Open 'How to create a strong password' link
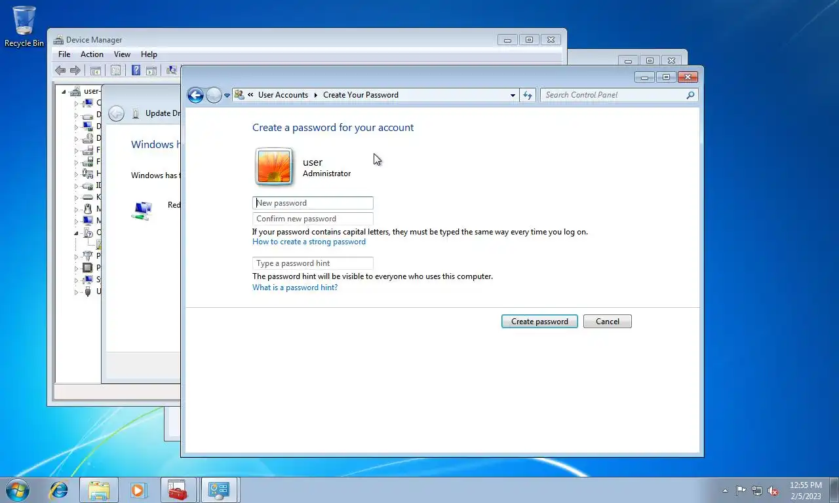839x503 pixels. 309,242
